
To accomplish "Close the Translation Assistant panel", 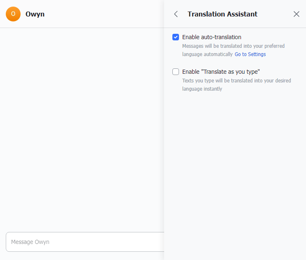I will pos(296,14).
